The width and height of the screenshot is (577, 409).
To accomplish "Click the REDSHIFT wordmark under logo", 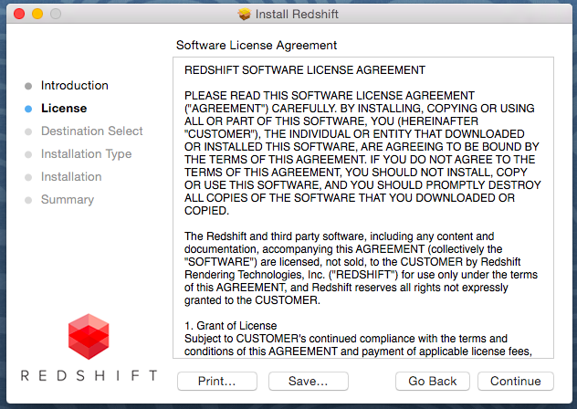I will tap(89, 376).
